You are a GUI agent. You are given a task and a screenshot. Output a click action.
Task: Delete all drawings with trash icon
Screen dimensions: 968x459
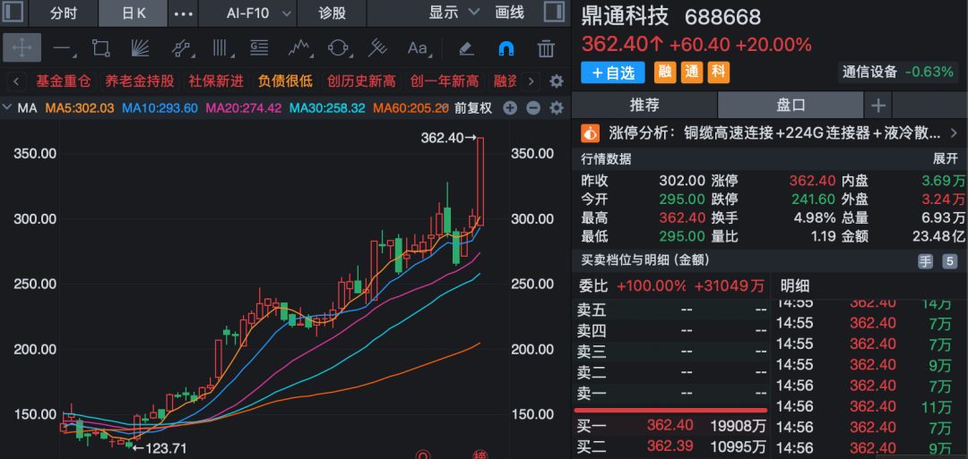click(x=546, y=48)
